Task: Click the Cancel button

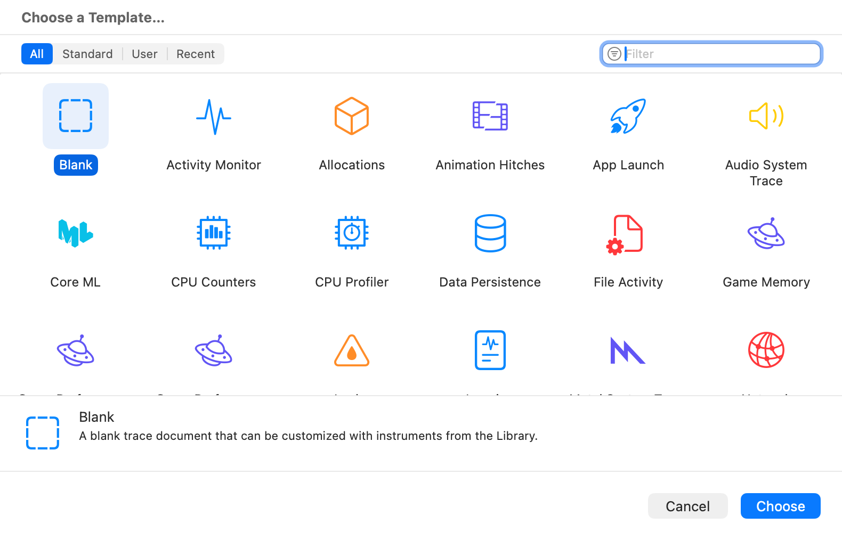Action: [687, 506]
